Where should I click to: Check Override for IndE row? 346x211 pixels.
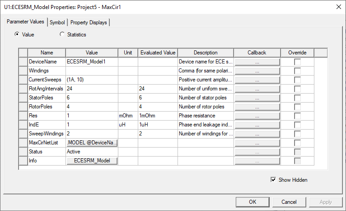[x=297, y=125]
